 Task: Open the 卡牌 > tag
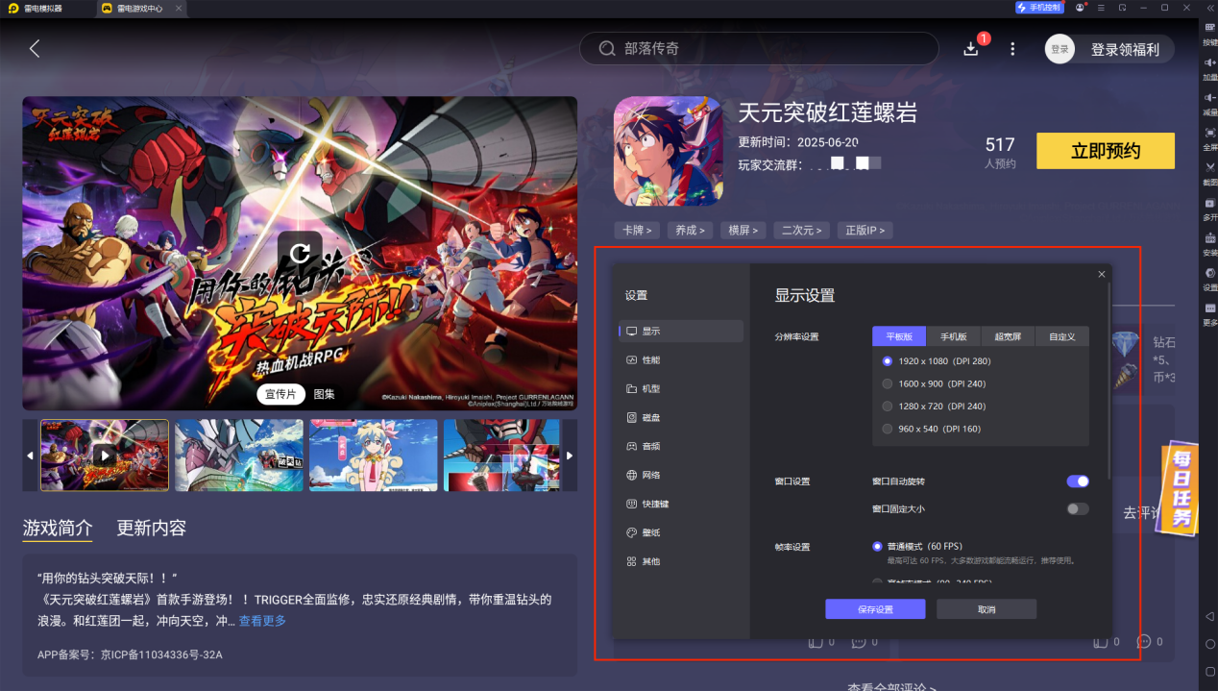[x=637, y=231]
